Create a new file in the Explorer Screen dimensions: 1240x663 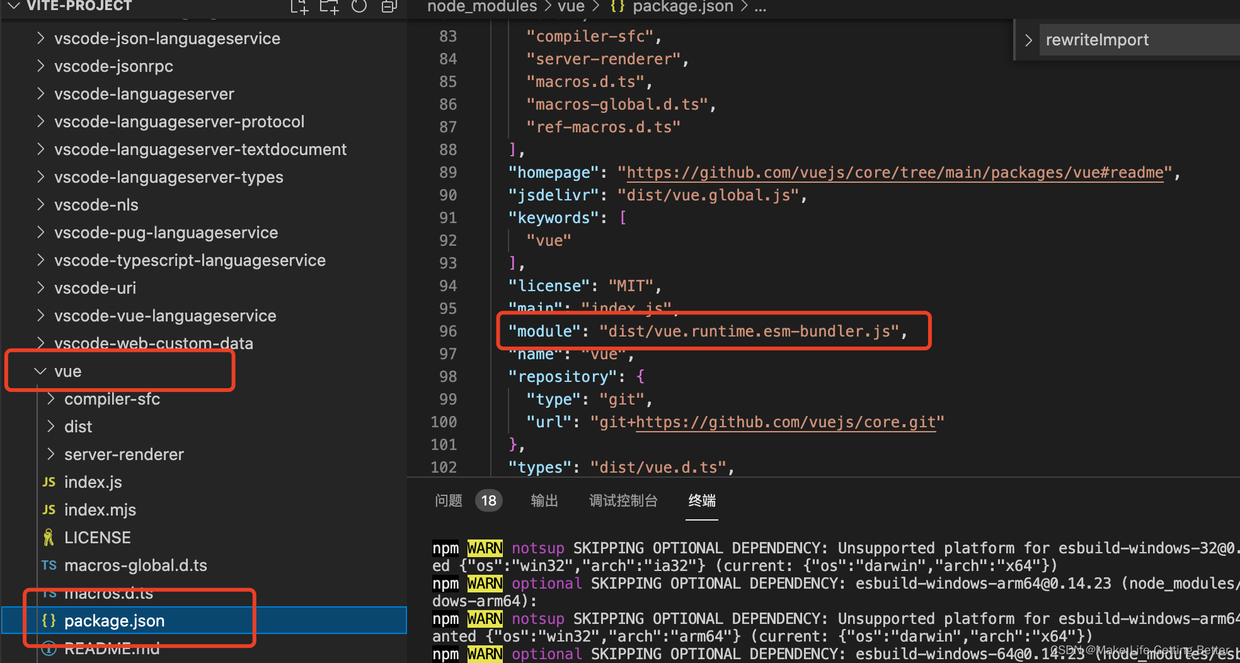click(299, 6)
